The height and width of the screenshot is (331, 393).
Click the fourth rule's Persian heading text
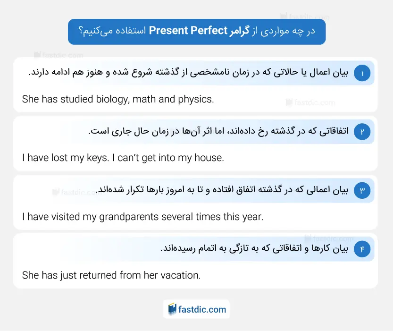pos(254,248)
